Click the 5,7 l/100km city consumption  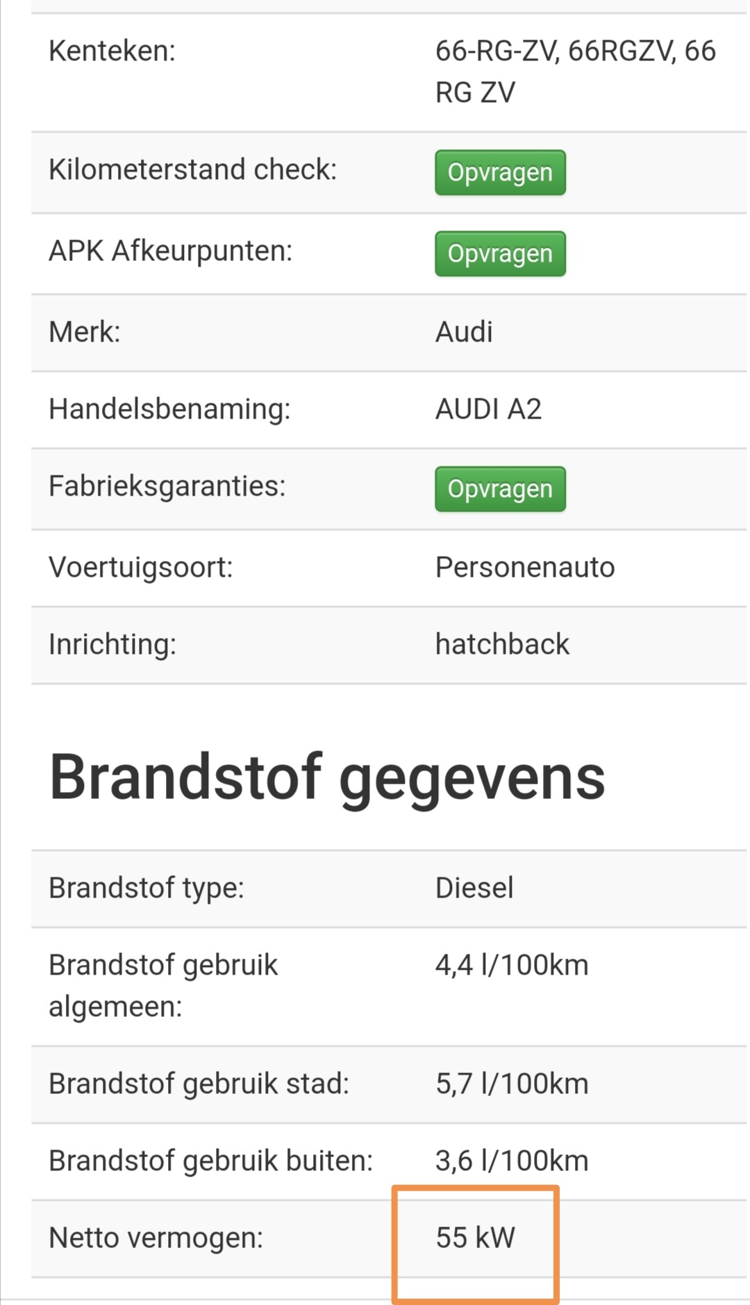512,1084
